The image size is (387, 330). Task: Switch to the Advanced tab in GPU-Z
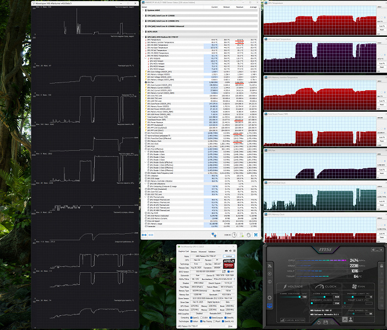(203, 251)
